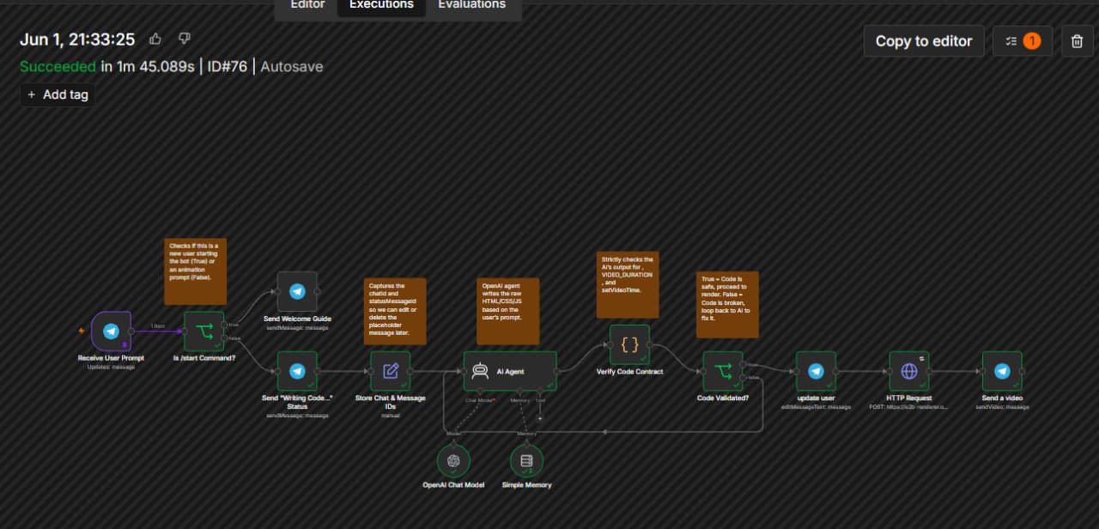Click the HTTP Request POST subtitle text

click(908, 407)
